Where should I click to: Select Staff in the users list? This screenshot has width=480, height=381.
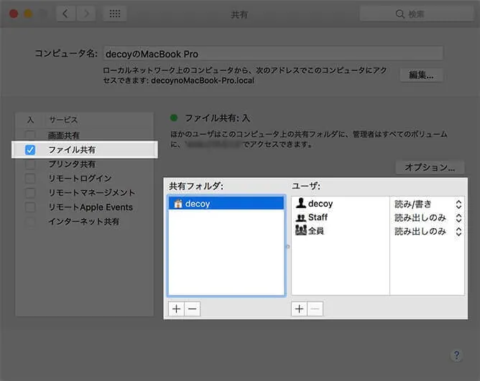coord(341,217)
